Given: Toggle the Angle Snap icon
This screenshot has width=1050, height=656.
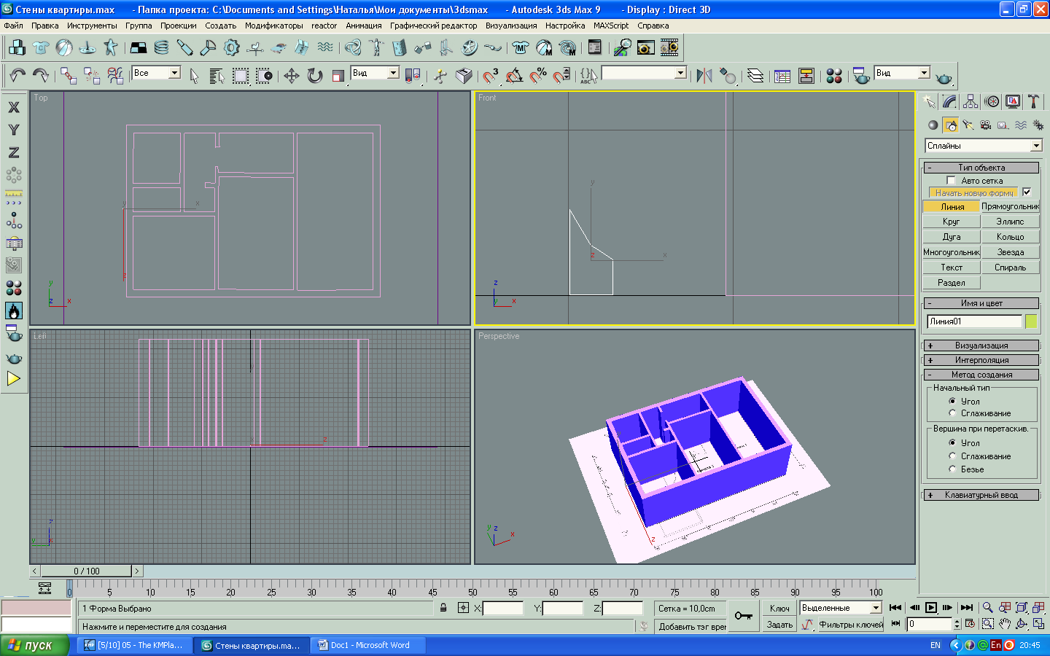Looking at the screenshot, I should [x=514, y=75].
